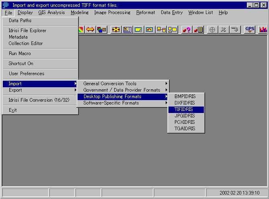The height and width of the screenshot is (199, 269).
Task: Click the rainbow palette icon beside the File menu
Action: coord(81,30)
